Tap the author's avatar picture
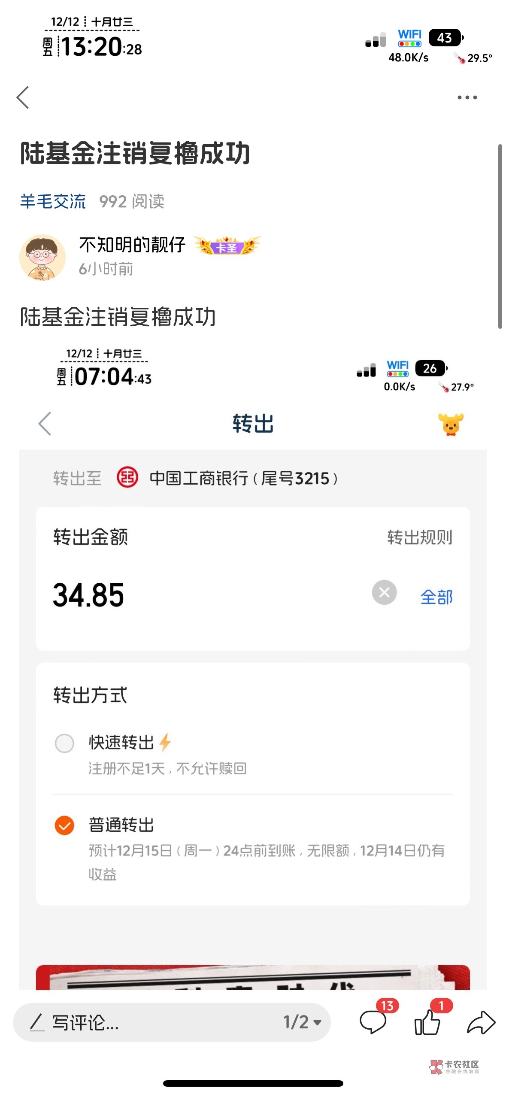 click(42, 258)
